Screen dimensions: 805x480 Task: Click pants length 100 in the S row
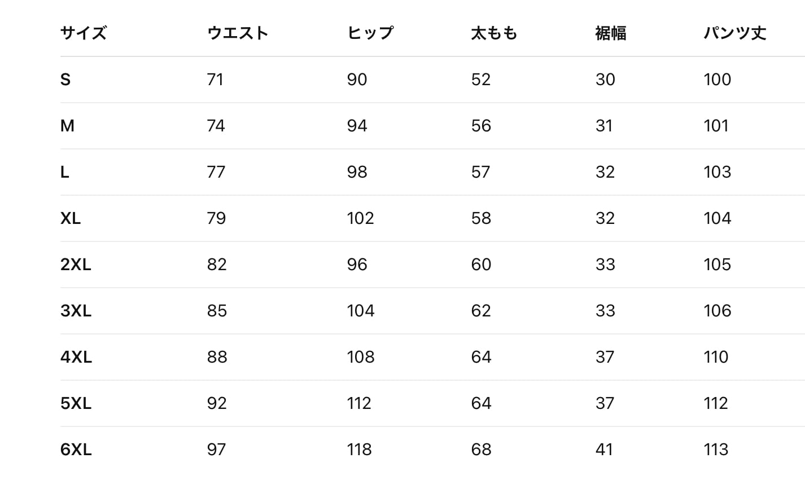(x=717, y=80)
